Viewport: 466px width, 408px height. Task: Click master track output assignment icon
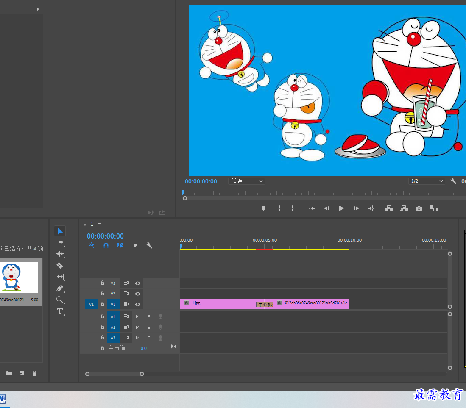(x=173, y=347)
